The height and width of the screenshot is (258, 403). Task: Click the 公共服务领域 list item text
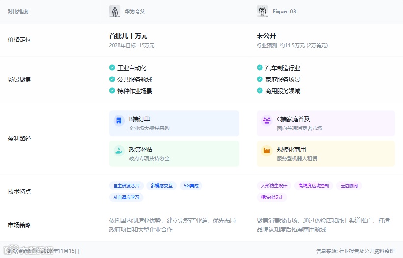click(135, 80)
